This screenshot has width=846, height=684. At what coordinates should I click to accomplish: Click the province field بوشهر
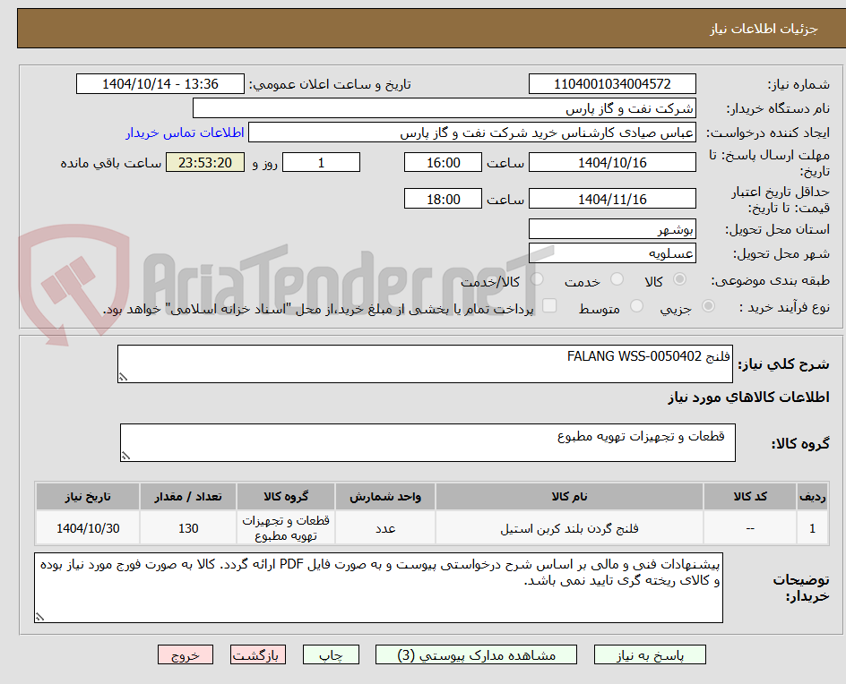pyautogui.click(x=612, y=229)
